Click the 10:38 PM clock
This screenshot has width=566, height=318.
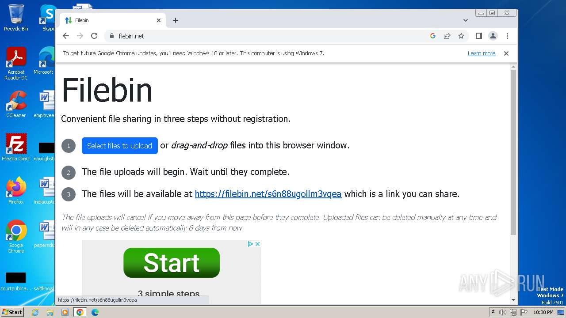tap(543, 312)
